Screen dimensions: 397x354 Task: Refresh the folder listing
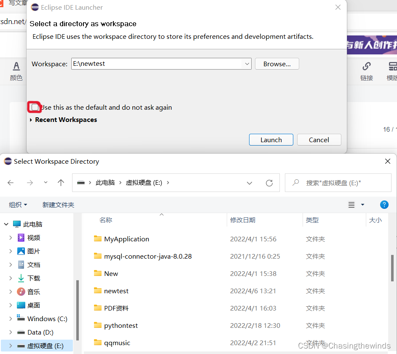tap(269, 183)
